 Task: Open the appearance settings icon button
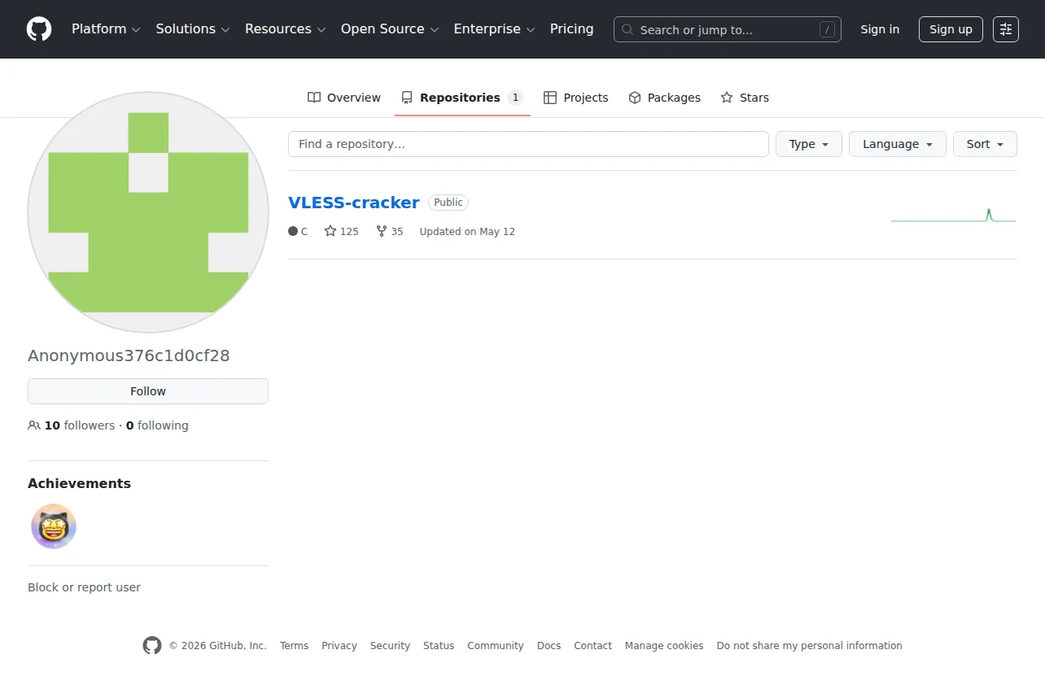coord(1006,29)
